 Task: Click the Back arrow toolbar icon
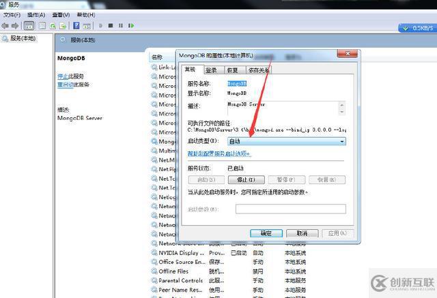click(x=5, y=26)
